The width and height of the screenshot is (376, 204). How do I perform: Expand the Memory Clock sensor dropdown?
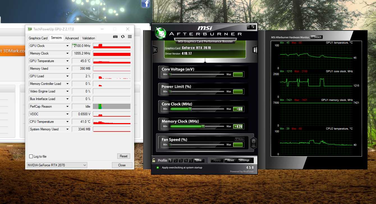point(67,53)
